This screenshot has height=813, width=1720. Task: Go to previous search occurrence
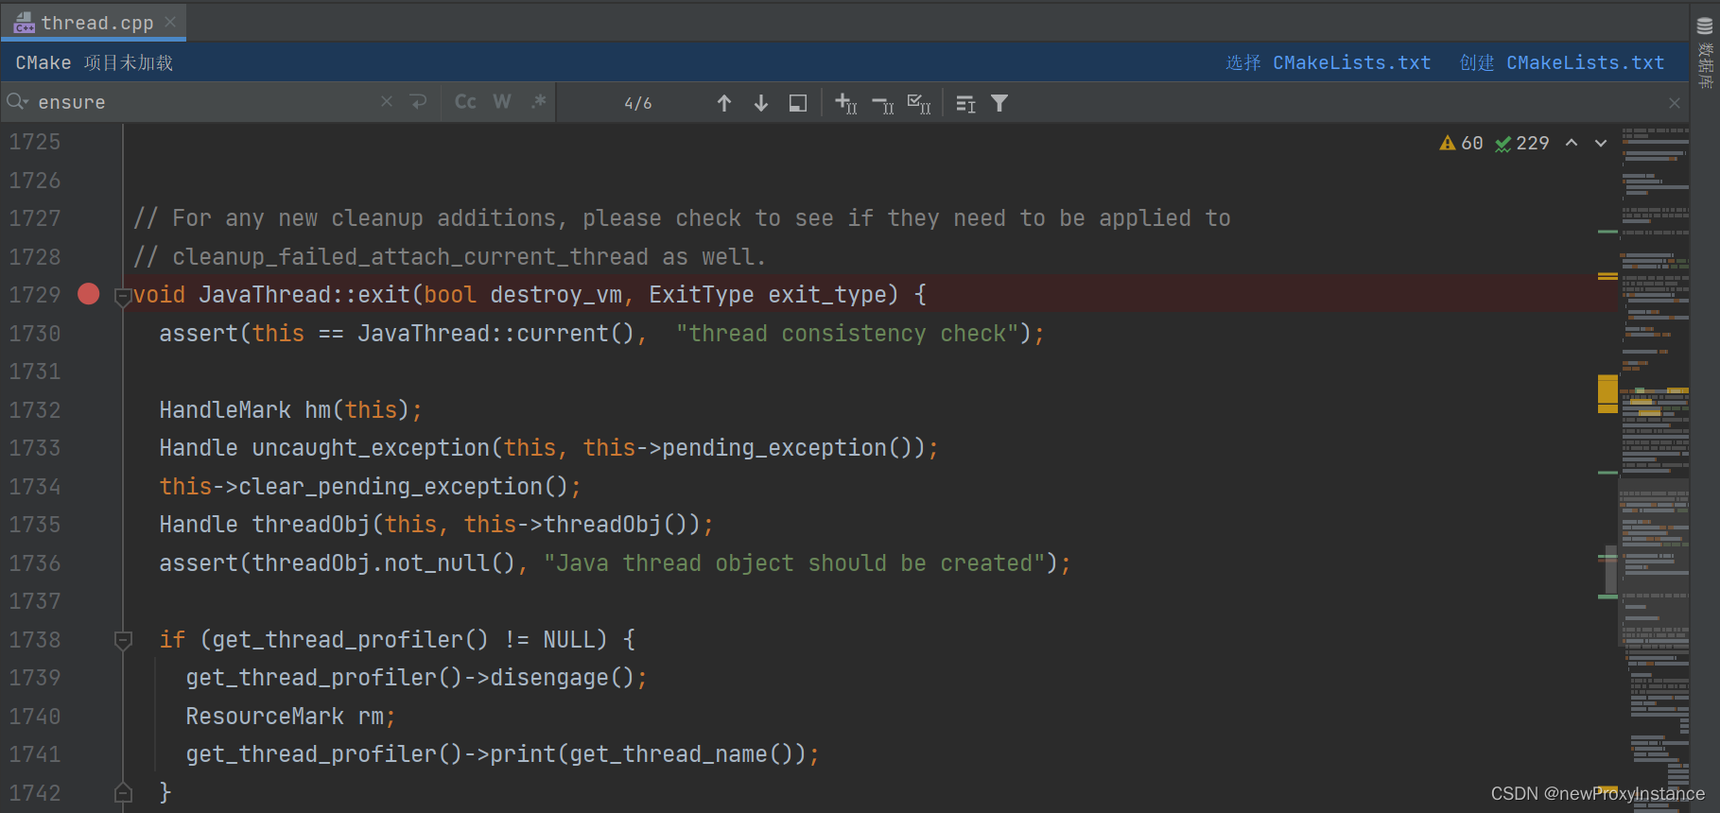coord(724,103)
